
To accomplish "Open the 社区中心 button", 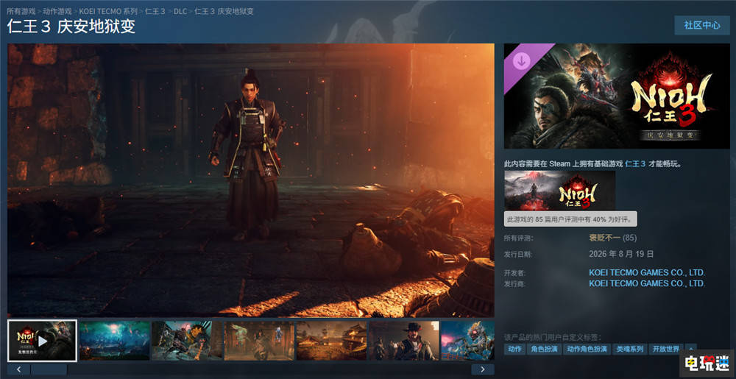I will tap(701, 25).
